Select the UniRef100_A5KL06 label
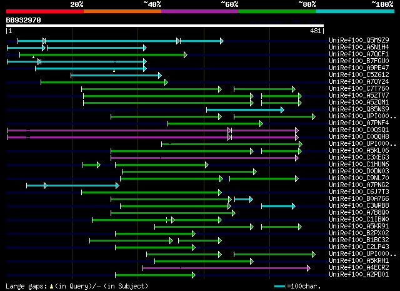This screenshot has height=291, width=400. coord(359,150)
